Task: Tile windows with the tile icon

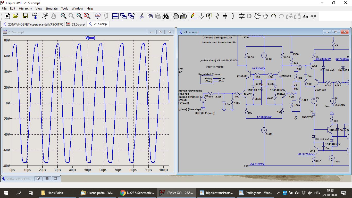Action: (115, 16)
